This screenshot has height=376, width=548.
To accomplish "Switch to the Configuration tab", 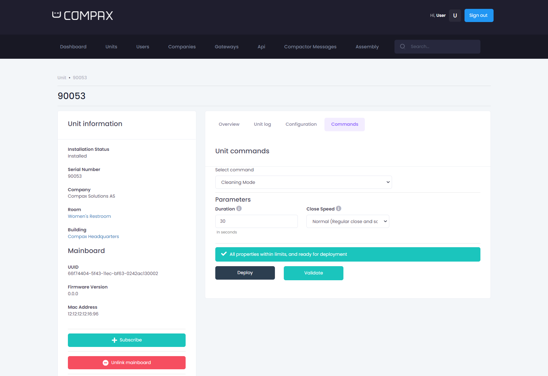I will pos(301,124).
